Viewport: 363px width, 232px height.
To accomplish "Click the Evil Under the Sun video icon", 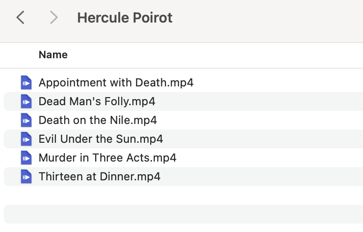I will point(26,139).
